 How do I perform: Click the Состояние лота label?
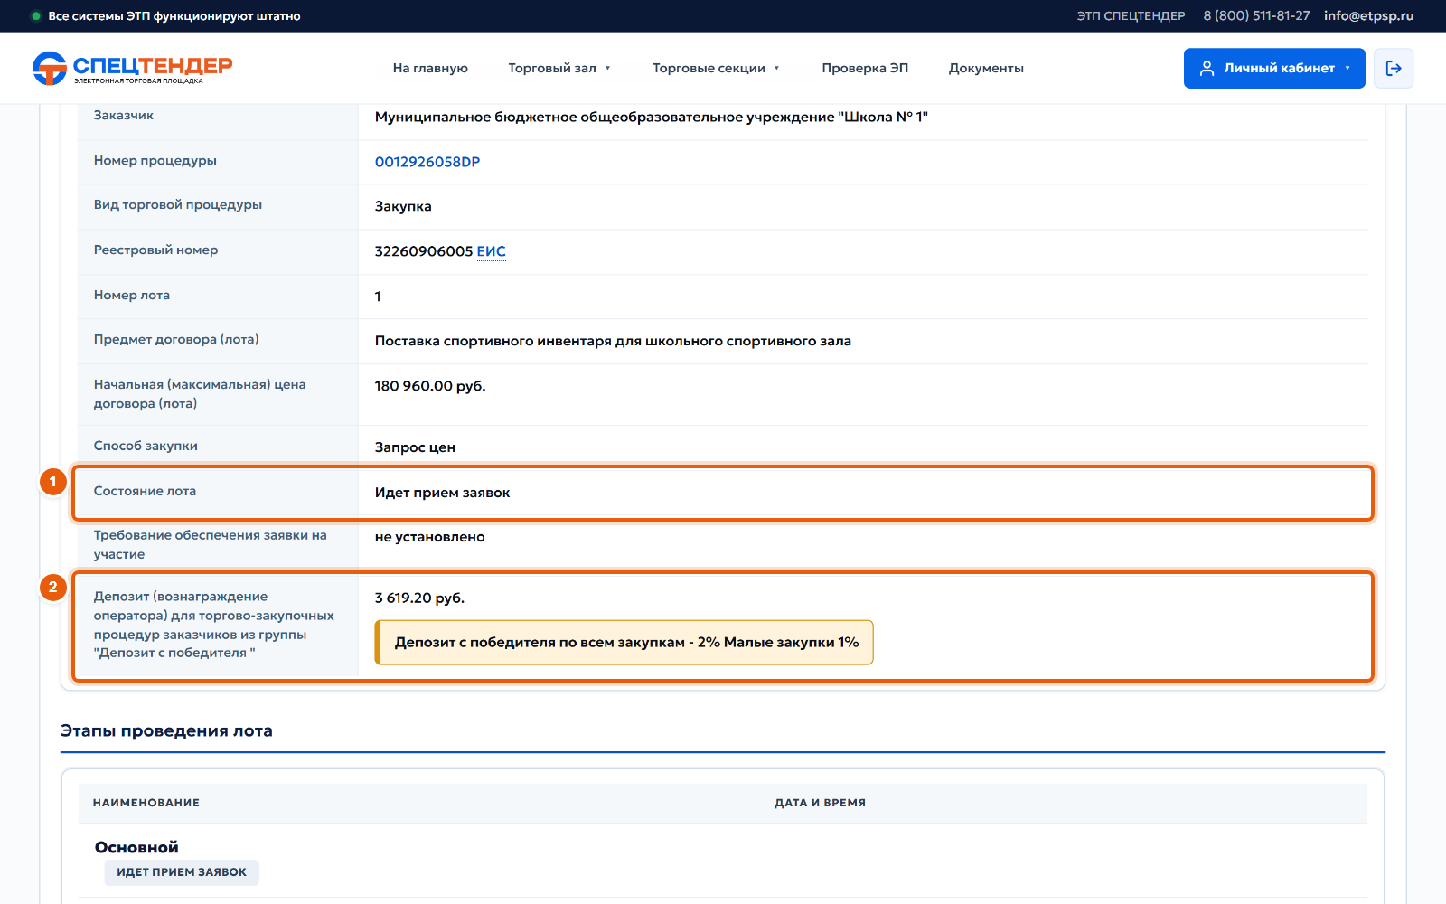coord(145,491)
